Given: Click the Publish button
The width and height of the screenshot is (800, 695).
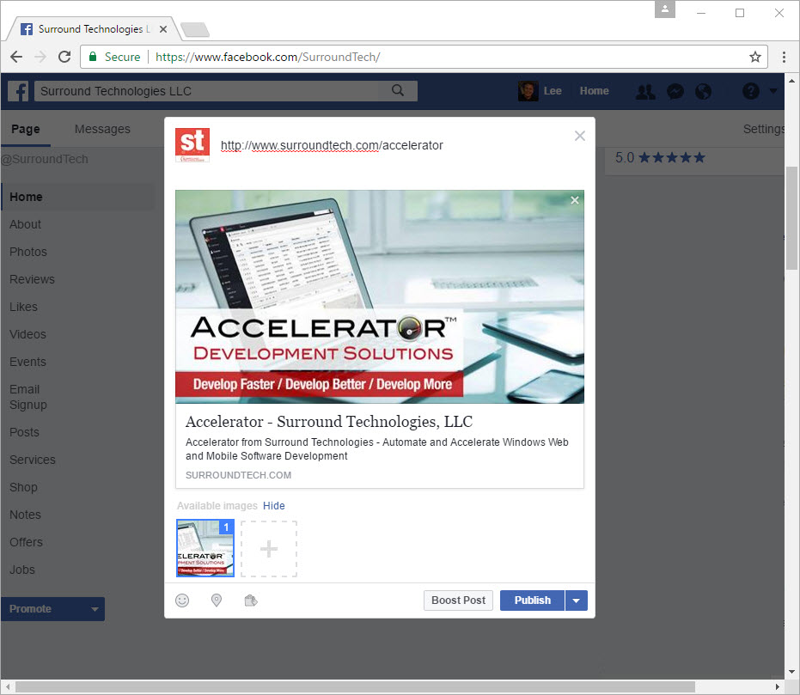Looking at the screenshot, I should 532,601.
